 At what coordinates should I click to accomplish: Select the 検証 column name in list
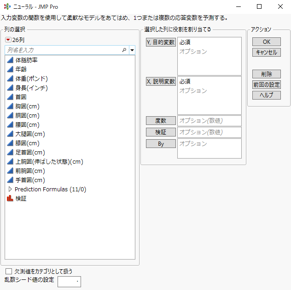(x=21, y=198)
